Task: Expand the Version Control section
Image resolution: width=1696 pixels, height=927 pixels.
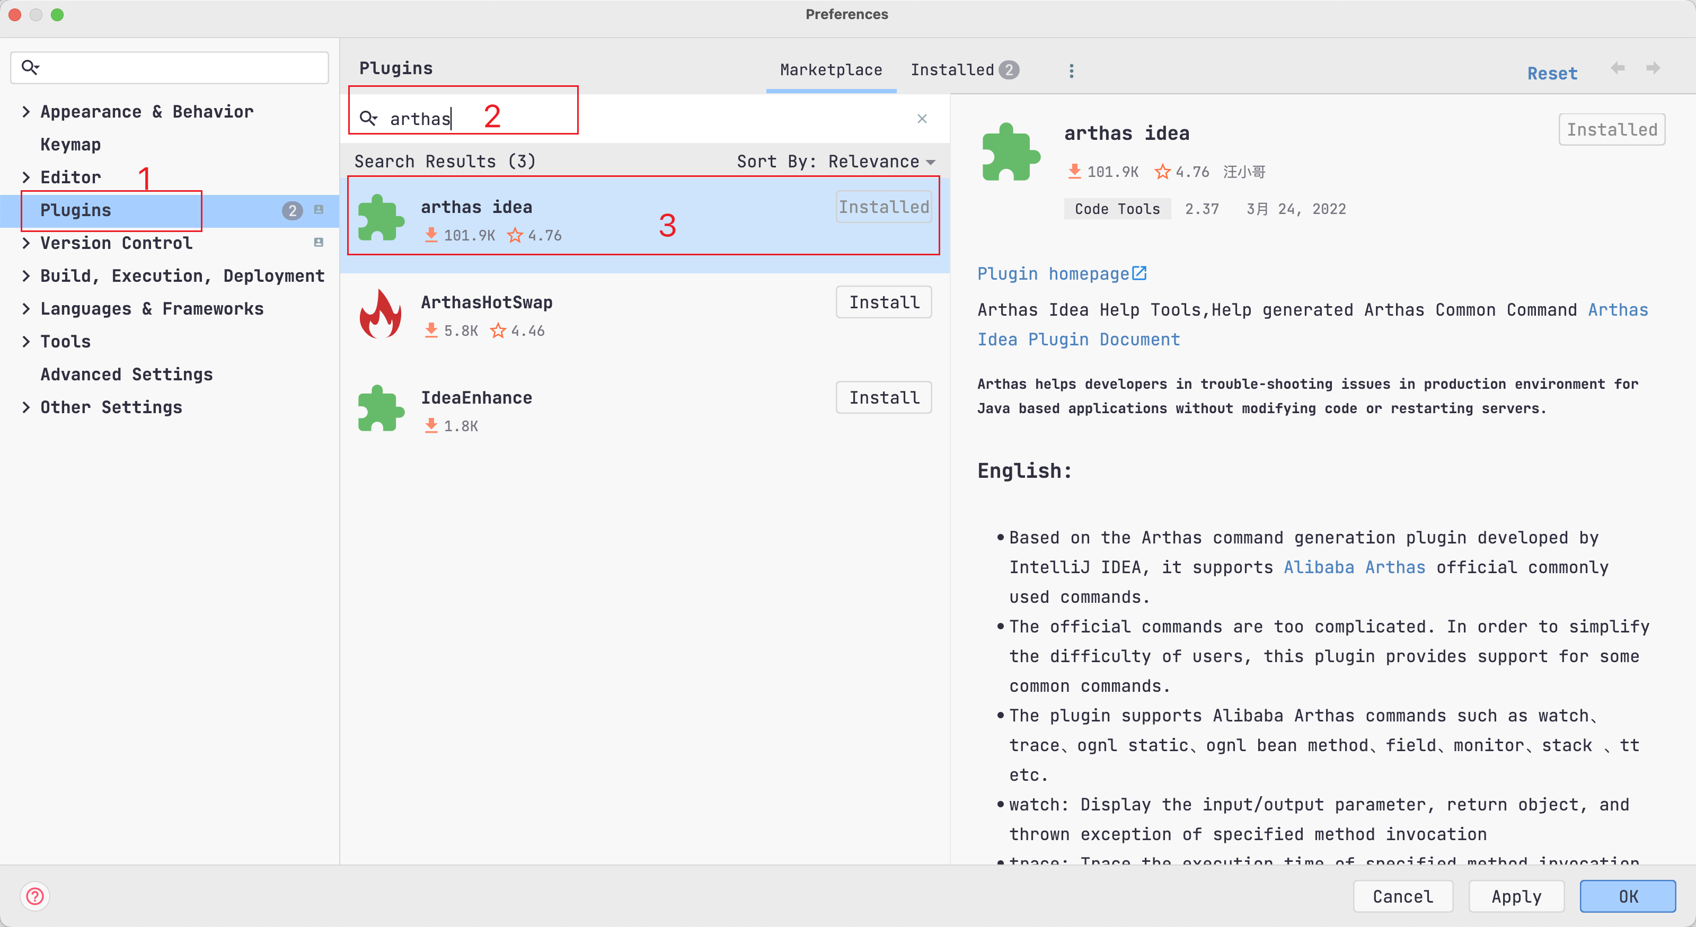Action: (25, 243)
